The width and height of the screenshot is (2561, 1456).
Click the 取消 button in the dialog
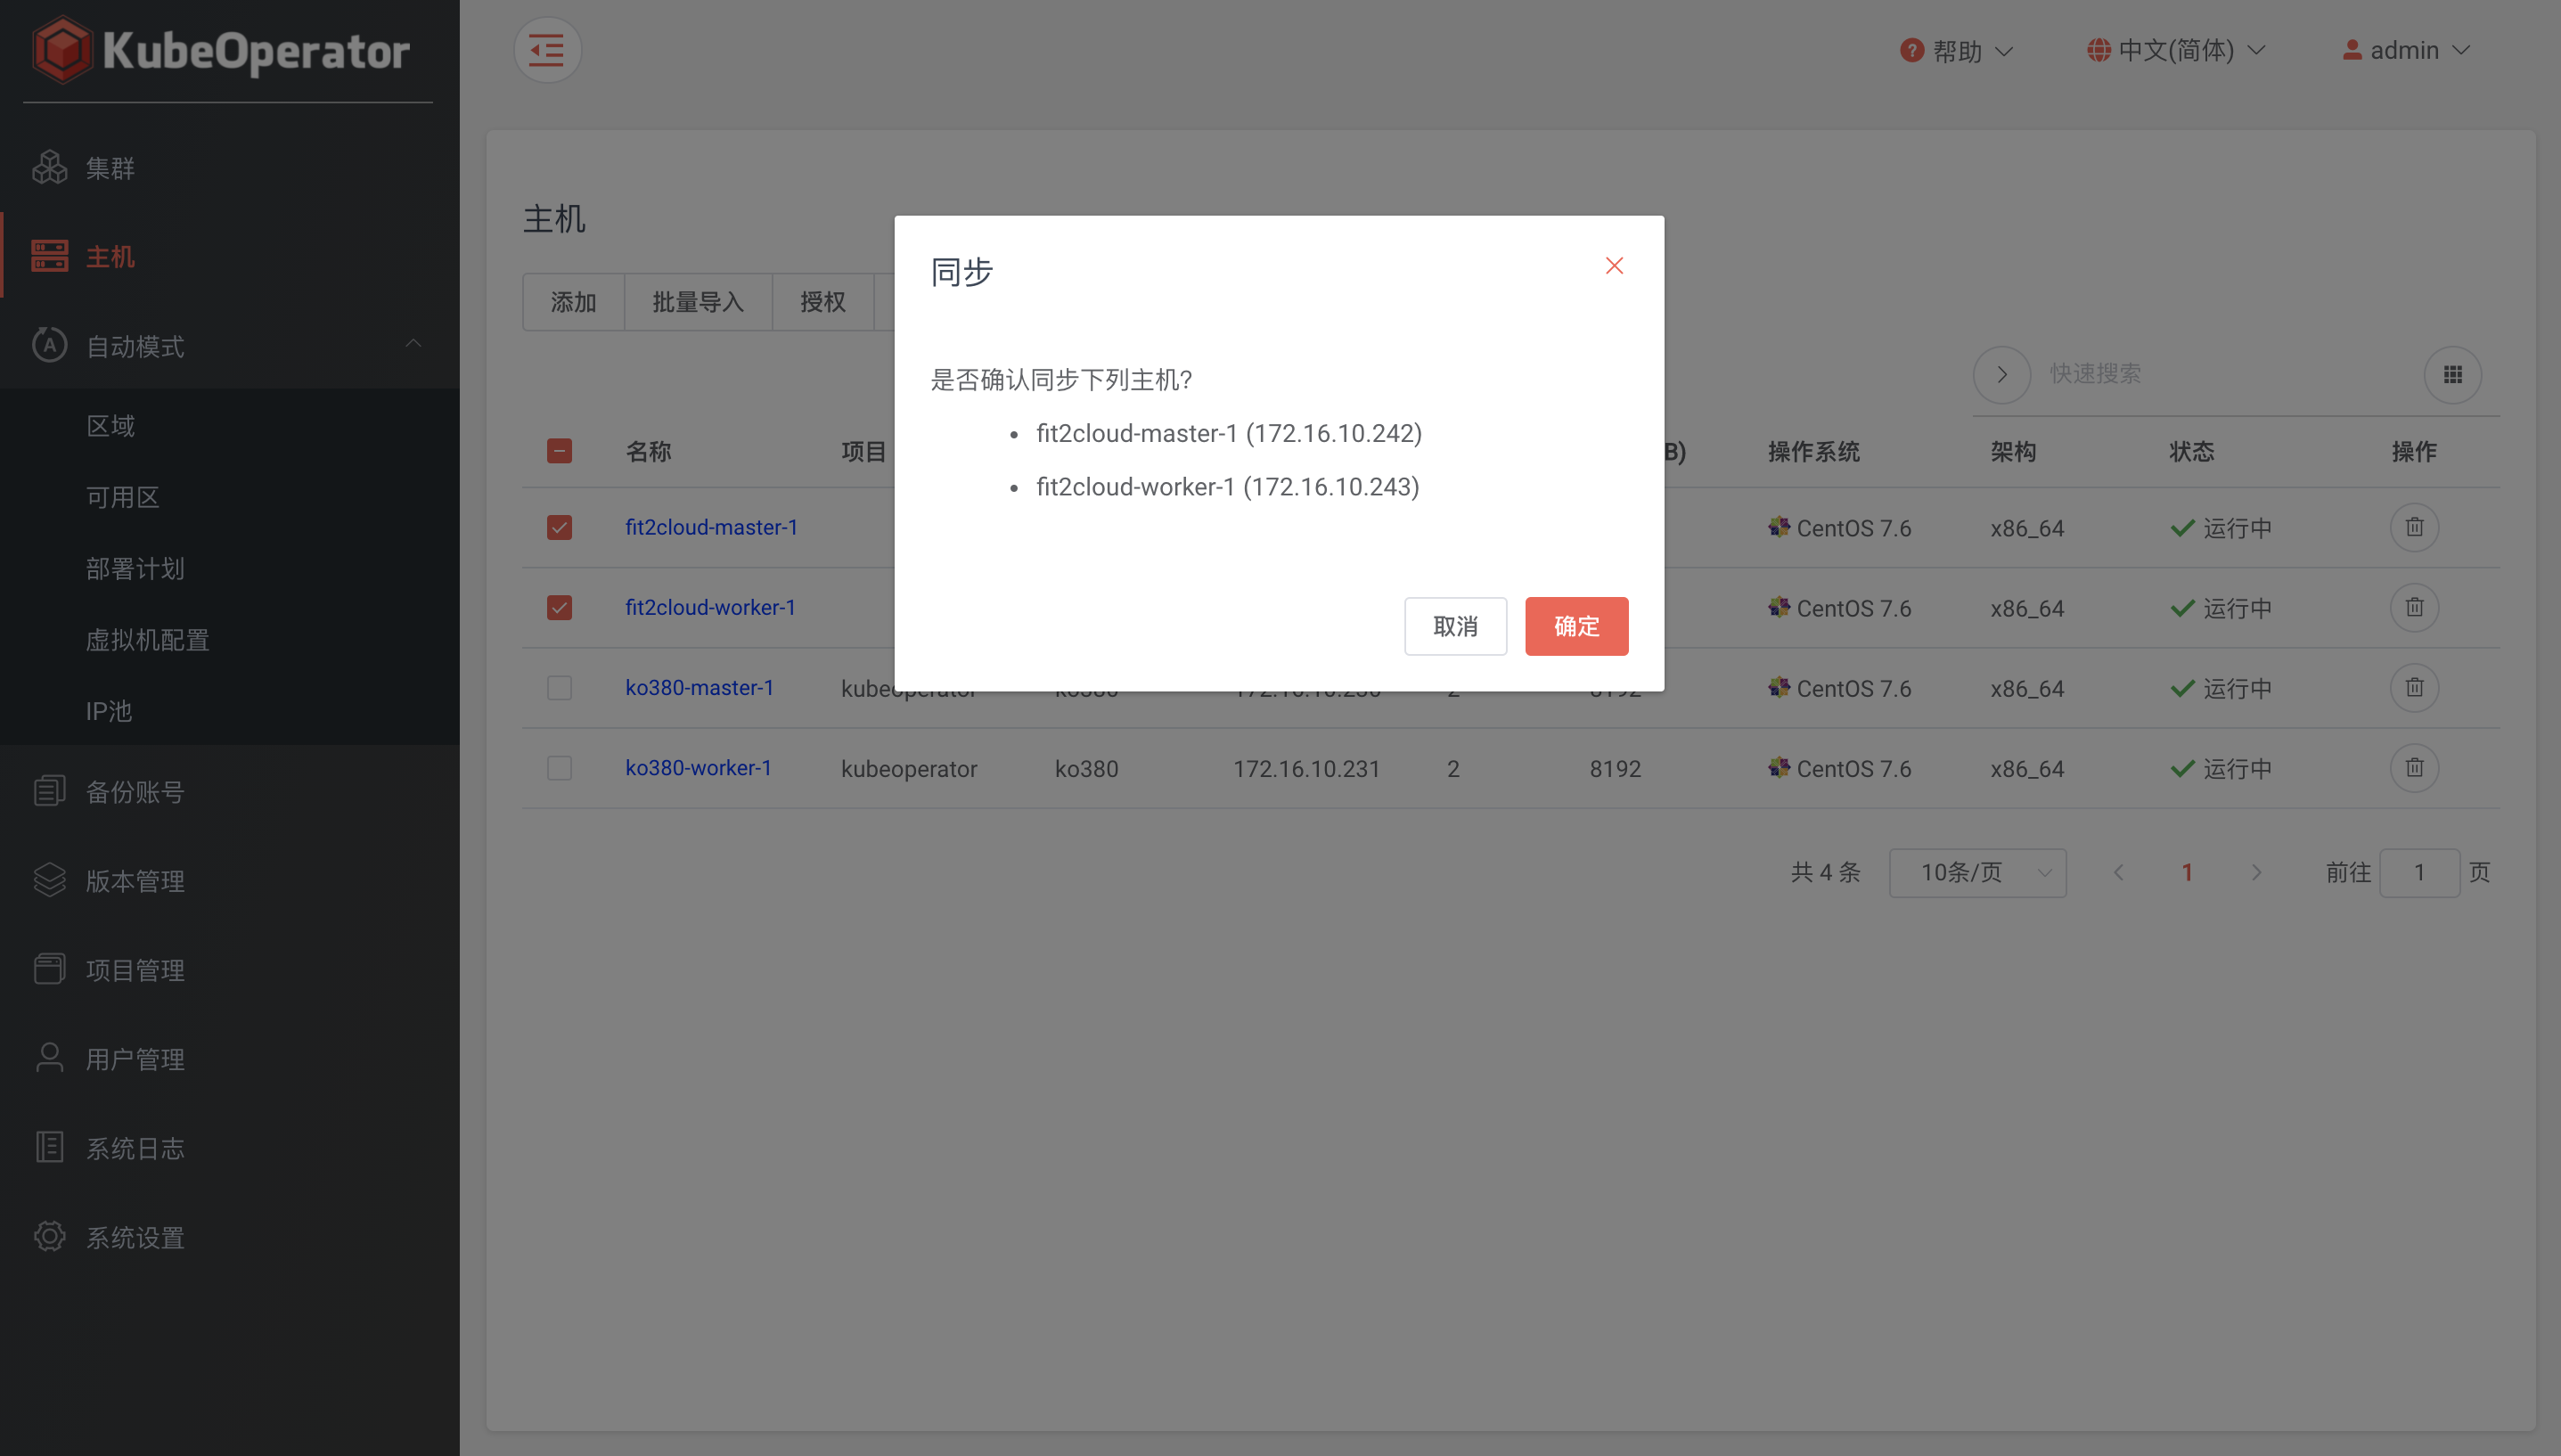pos(1455,627)
